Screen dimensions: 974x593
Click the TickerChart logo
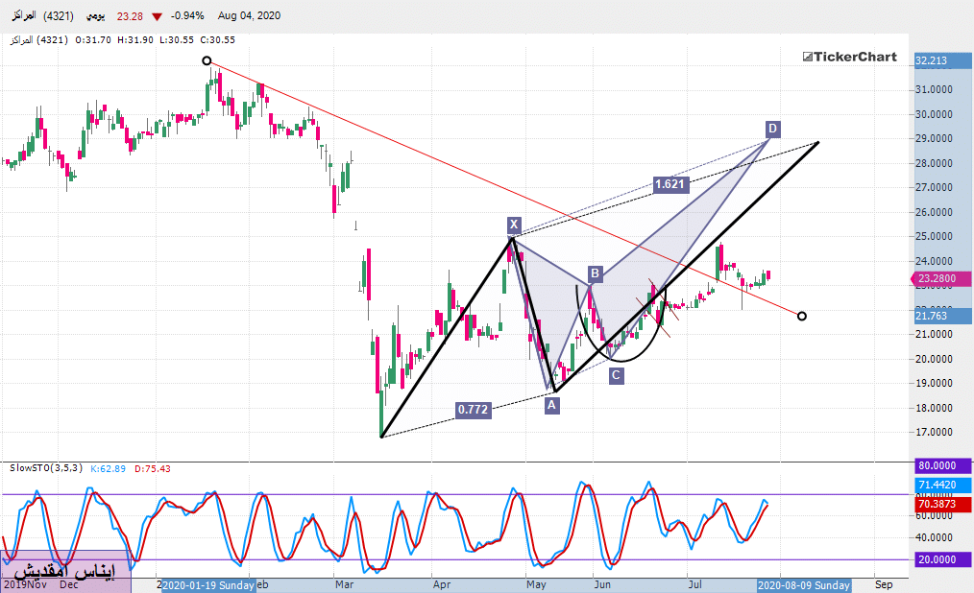point(849,57)
